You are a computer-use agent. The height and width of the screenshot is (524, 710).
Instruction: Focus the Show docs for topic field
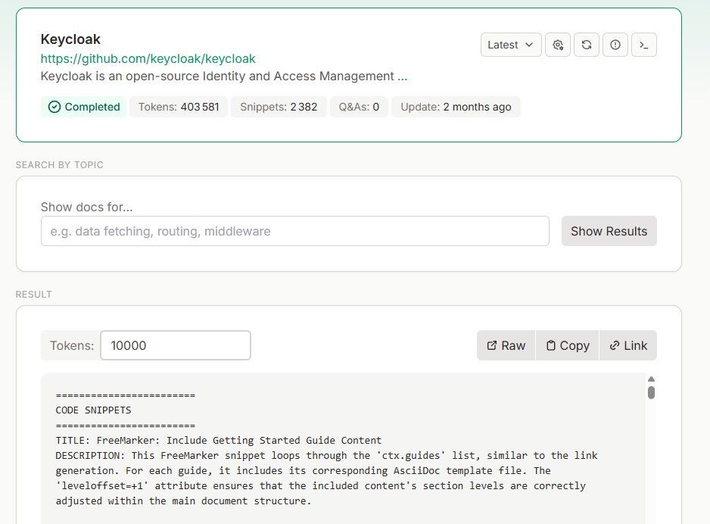[x=294, y=231]
